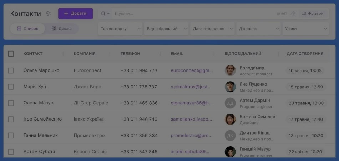Click the bookmark saved-search icon
Viewport: 339px width, 161px height.
[x=103, y=14]
